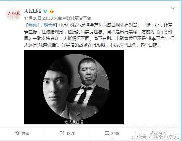The width and height of the screenshot is (182, 141).
Task: Click the comment bubble icon
Action: coord(107,133)
